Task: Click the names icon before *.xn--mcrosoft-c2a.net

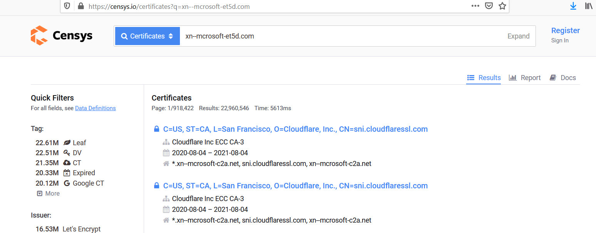Action: [166, 163]
